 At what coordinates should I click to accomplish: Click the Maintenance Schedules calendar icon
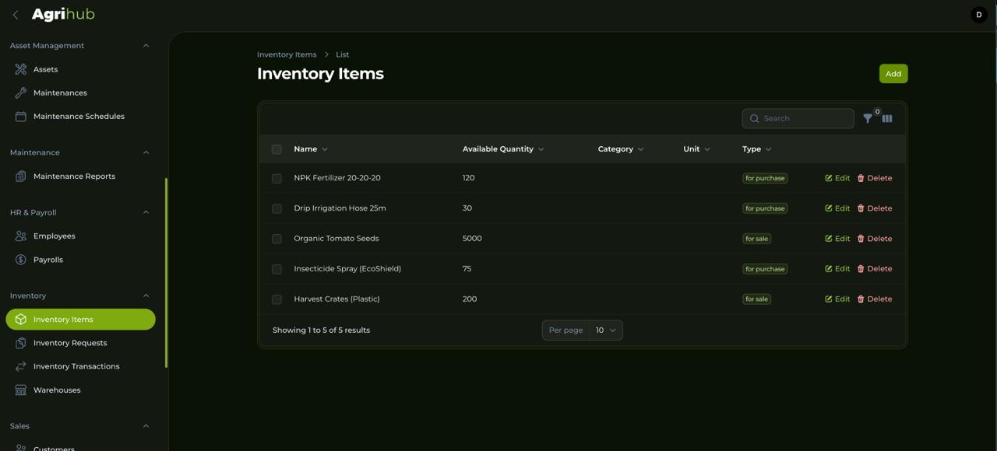tap(20, 116)
